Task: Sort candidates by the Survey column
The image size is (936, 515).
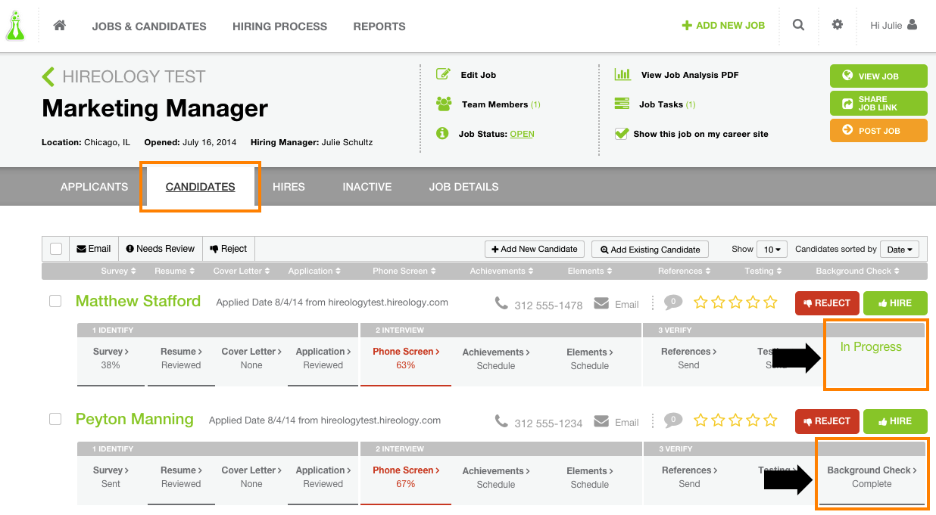Action: pos(118,271)
